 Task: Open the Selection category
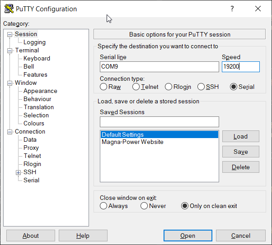coord(36,115)
